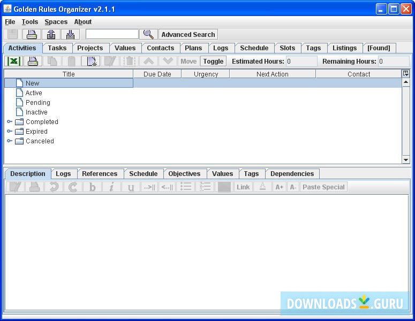The width and height of the screenshot is (415, 321).
Task: Open the File menu
Action: pyautogui.click(x=10, y=22)
